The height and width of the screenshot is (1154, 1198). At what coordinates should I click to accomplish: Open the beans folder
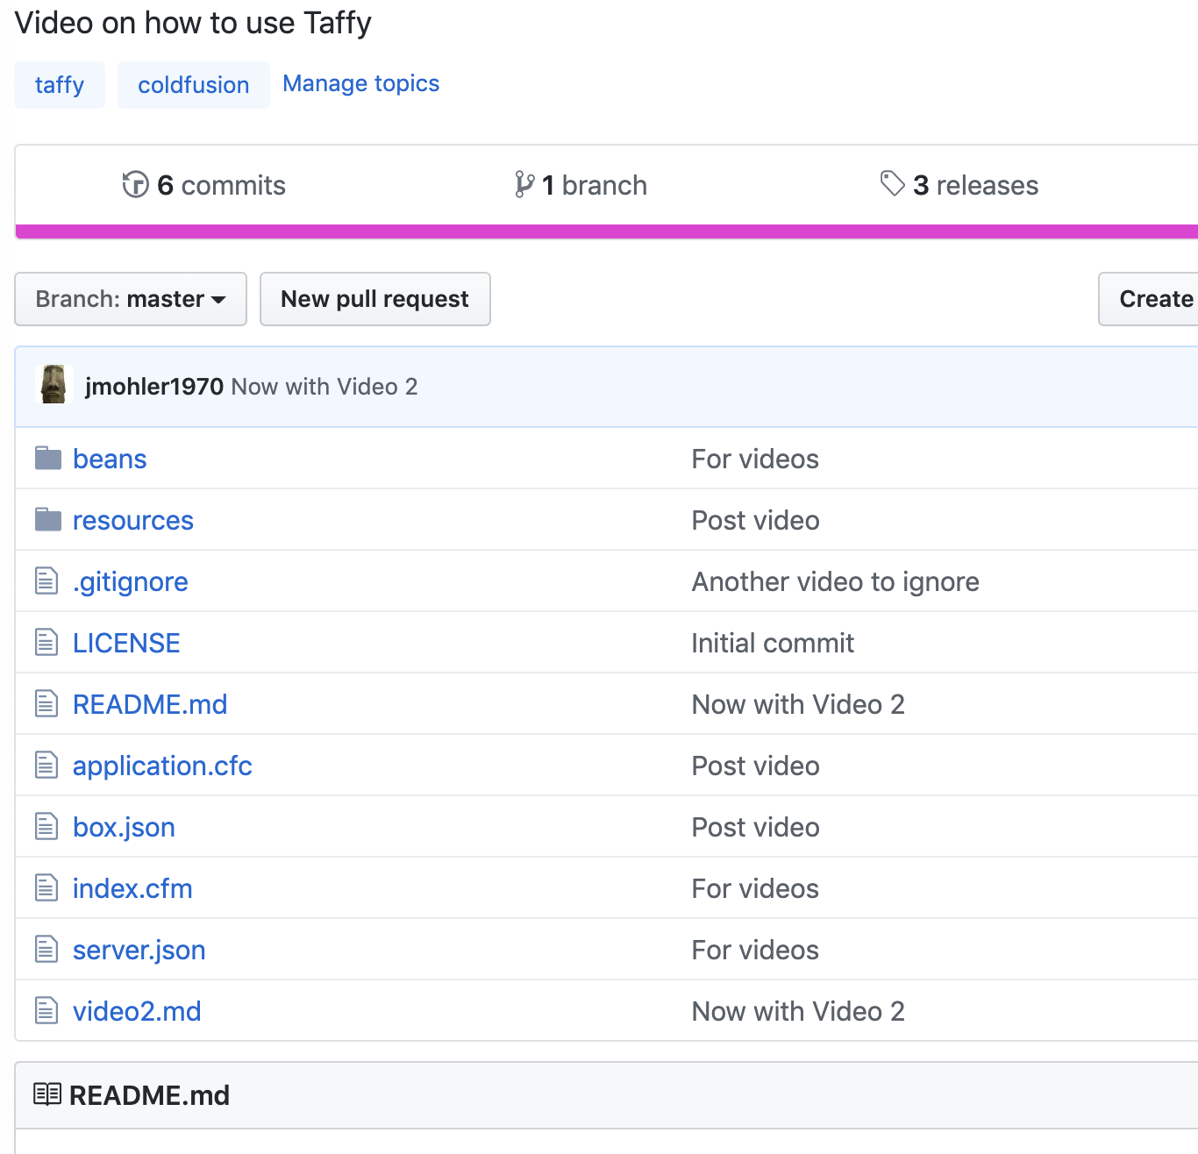[110, 459]
